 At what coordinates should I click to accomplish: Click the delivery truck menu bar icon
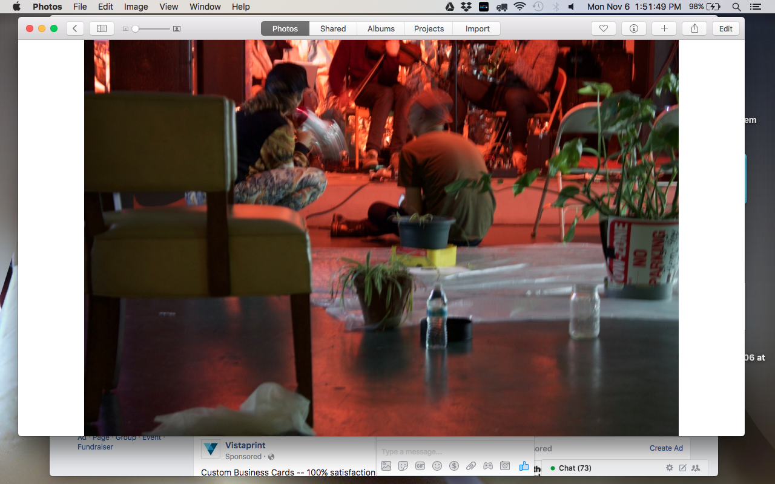click(501, 7)
